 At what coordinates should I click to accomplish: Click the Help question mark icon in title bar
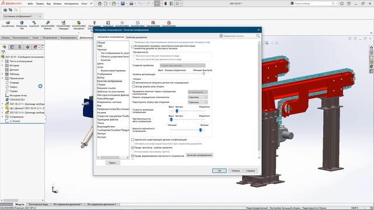tap(349, 3)
